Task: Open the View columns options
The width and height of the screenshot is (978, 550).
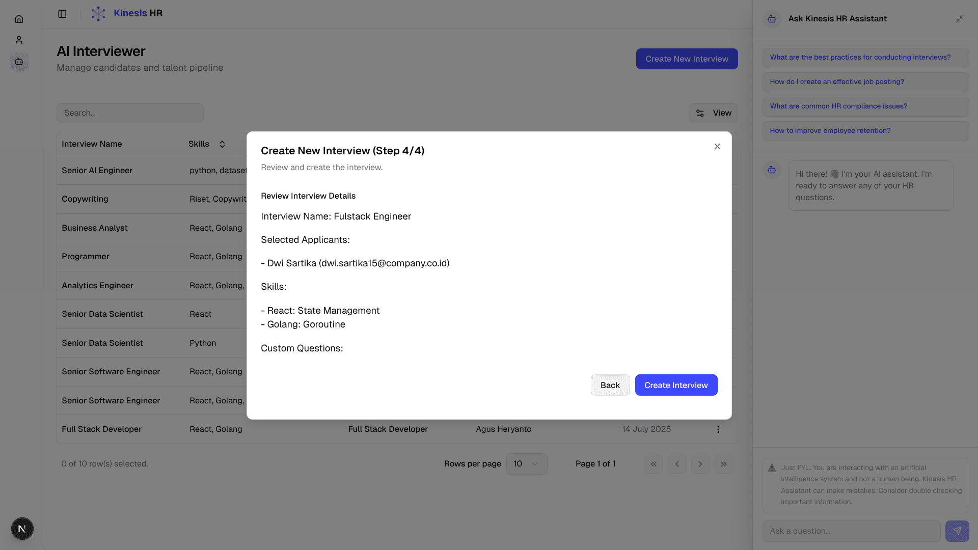Action: [x=713, y=113]
